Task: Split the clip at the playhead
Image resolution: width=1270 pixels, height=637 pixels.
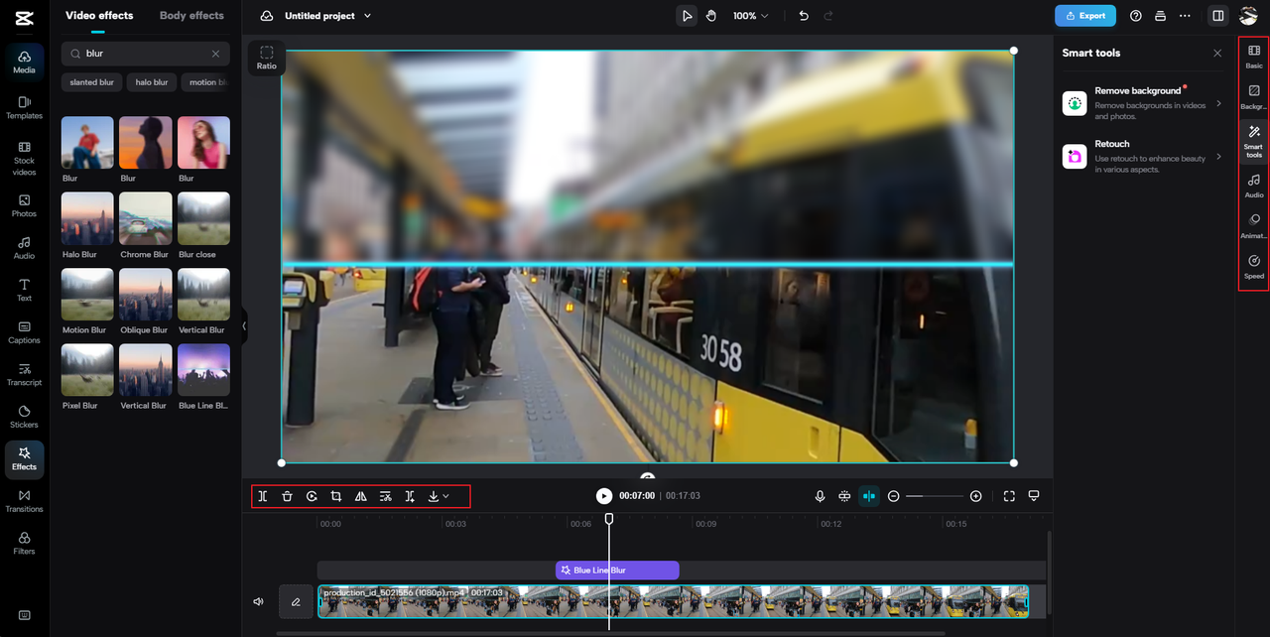Action: [x=262, y=496]
